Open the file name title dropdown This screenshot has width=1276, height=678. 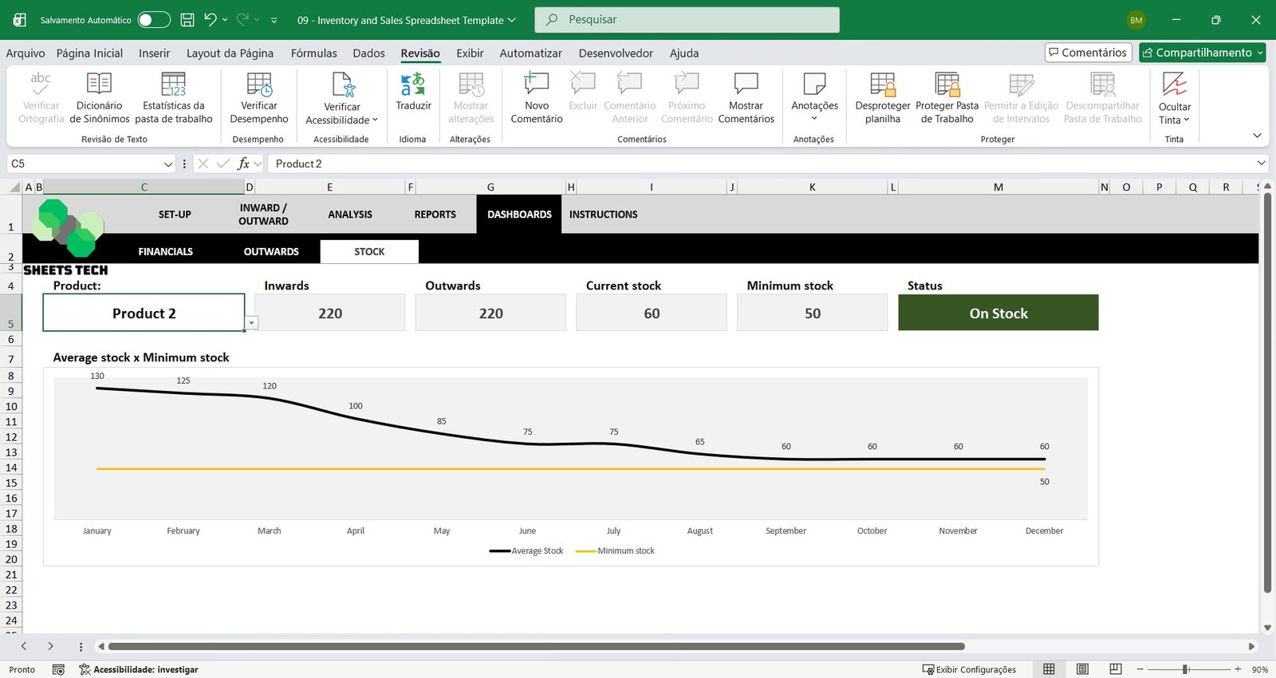(511, 20)
